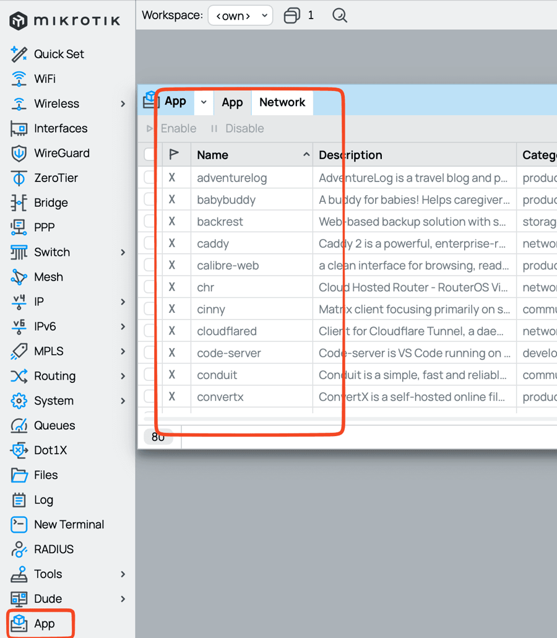
Task: Click the IPv6 icon
Action: (19, 326)
